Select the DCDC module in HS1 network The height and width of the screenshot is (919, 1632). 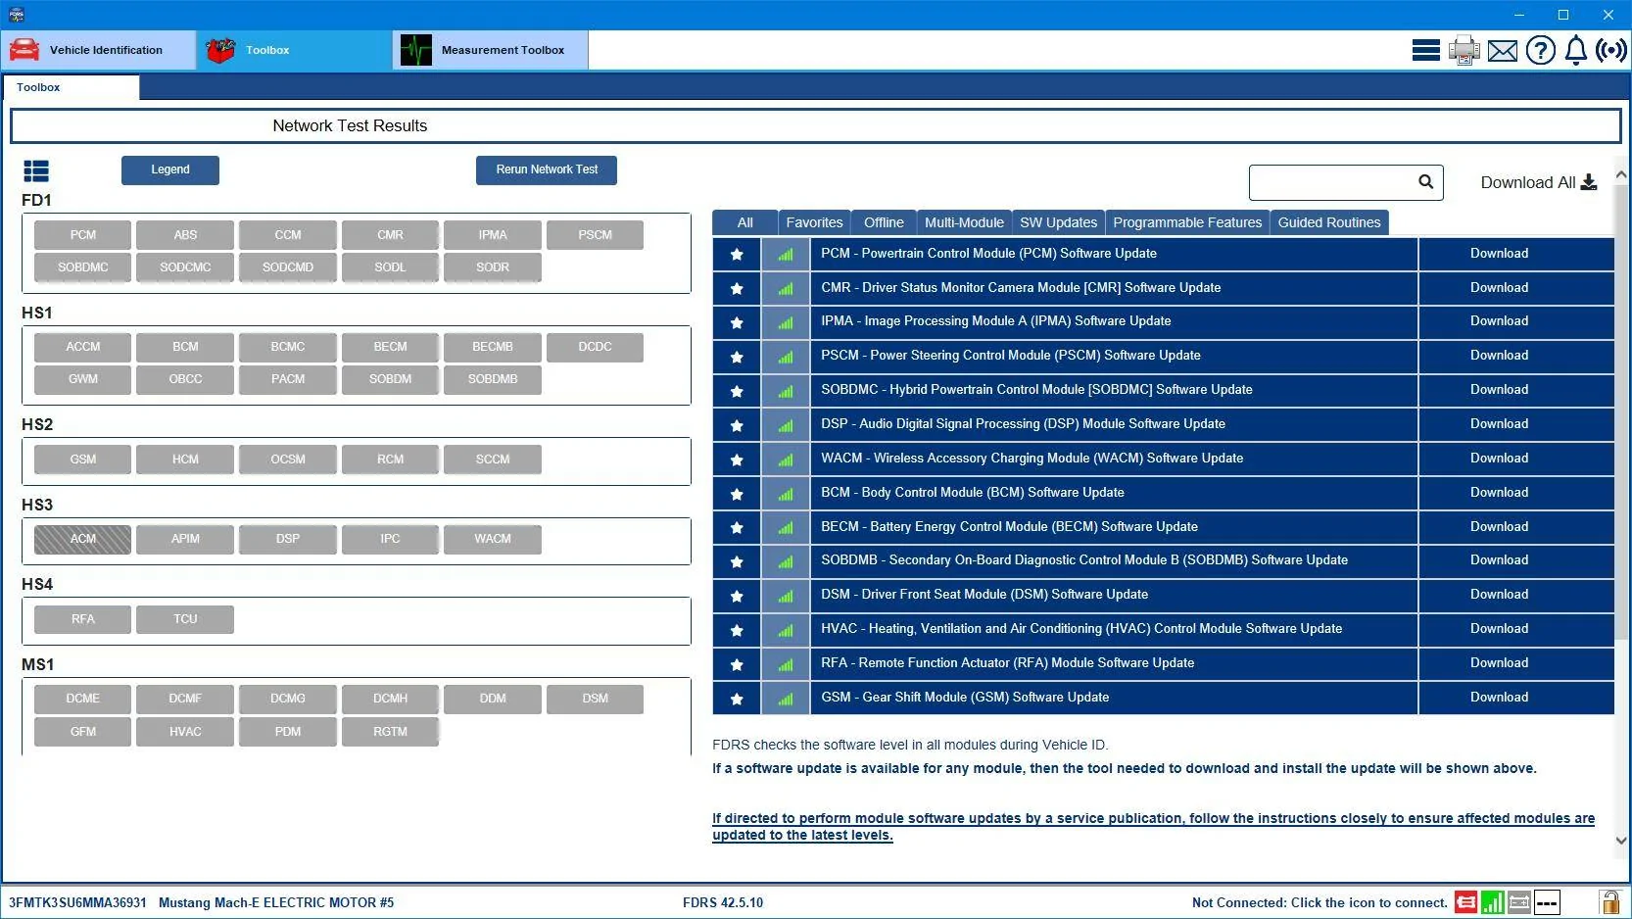click(x=595, y=347)
